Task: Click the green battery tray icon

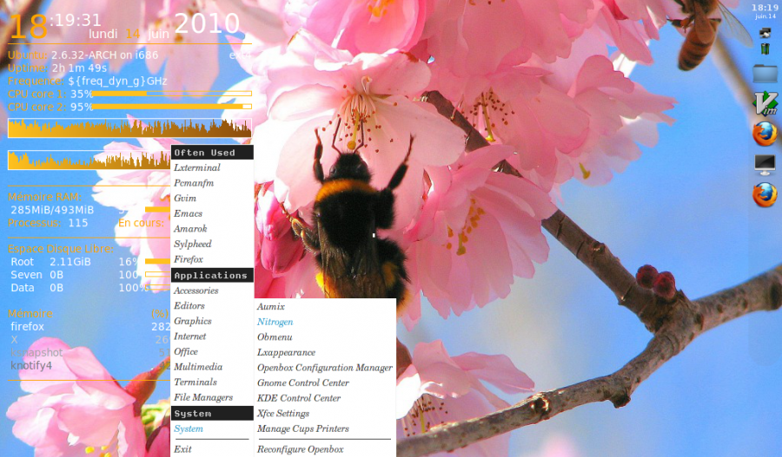Action: click(x=765, y=49)
